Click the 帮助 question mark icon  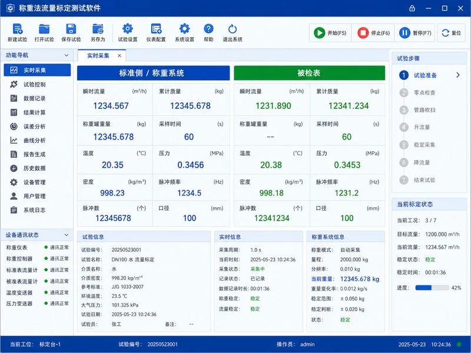coord(208,28)
